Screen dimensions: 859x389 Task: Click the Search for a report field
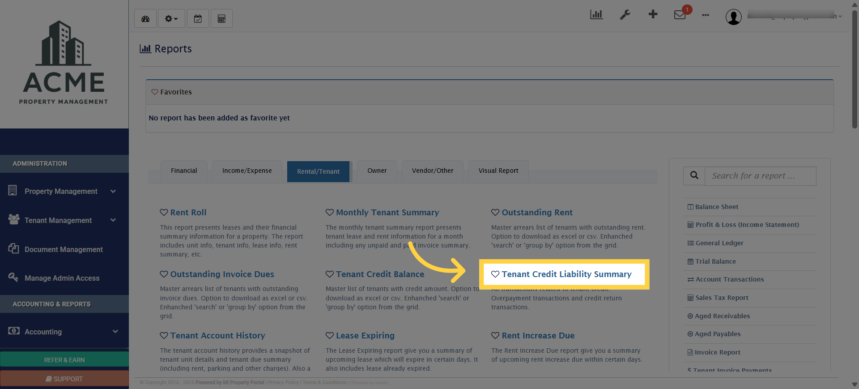761,176
